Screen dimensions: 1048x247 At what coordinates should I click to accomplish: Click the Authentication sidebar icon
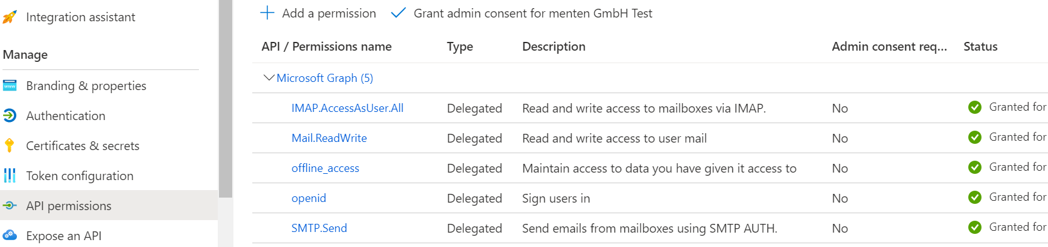(9, 116)
